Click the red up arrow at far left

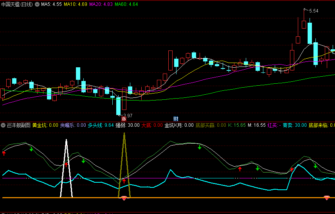click(x=4, y=153)
